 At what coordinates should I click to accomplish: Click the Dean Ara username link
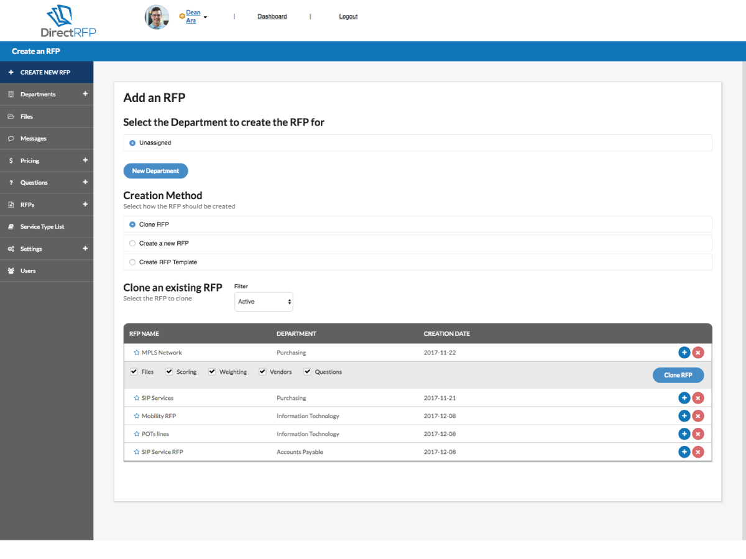(193, 17)
